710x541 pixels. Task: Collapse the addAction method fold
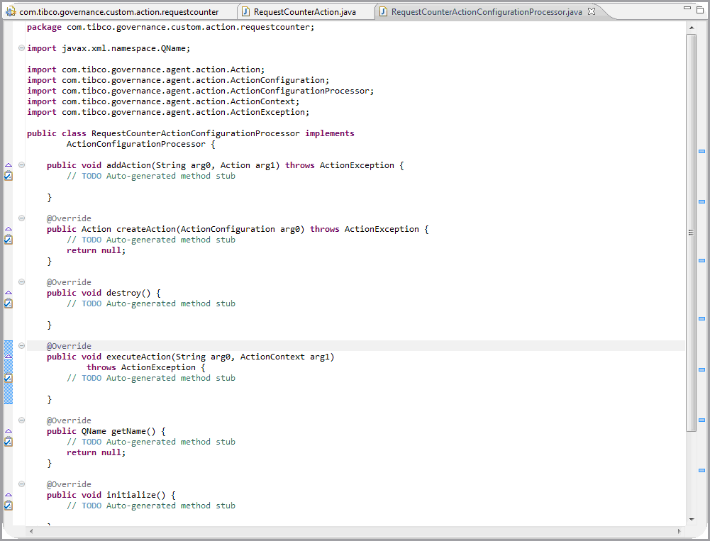[21, 164]
